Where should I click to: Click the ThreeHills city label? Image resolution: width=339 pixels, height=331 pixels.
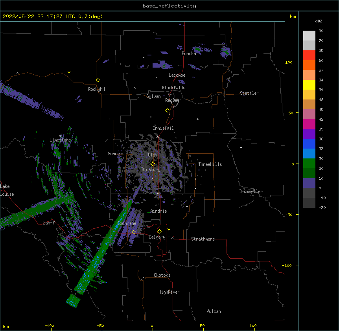click(x=210, y=164)
